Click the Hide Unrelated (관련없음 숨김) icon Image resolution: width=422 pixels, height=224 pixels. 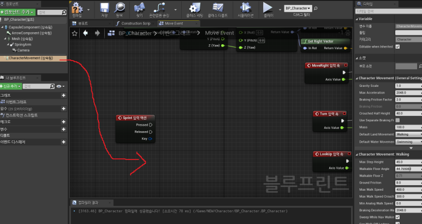[159, 8]
